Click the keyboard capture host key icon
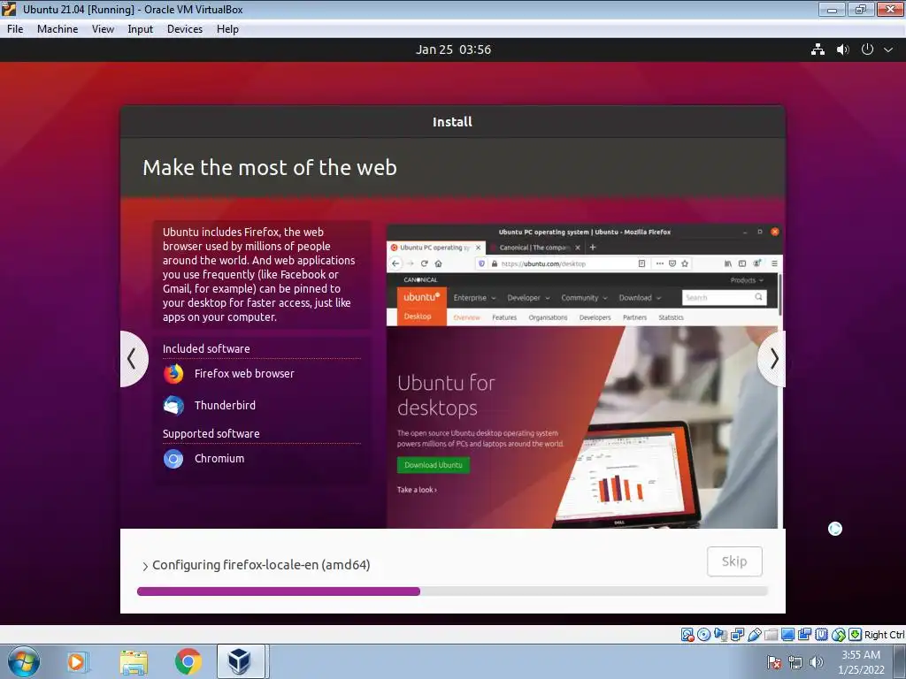The image size is (906, 679). coord(856,635)
